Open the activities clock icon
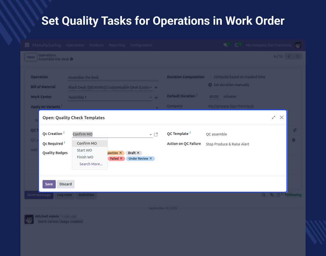This screenshot has height=256, width=326. pyautogui.click(x=237, y=45)
